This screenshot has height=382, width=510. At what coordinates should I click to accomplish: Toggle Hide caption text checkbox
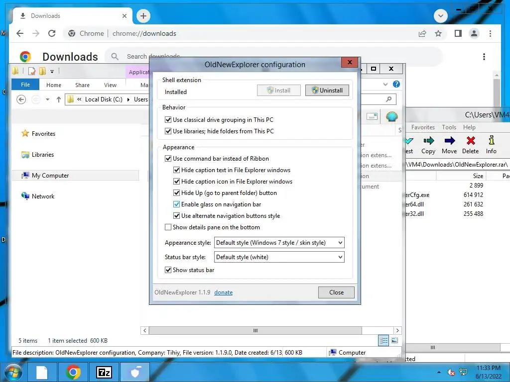point(176,170)
